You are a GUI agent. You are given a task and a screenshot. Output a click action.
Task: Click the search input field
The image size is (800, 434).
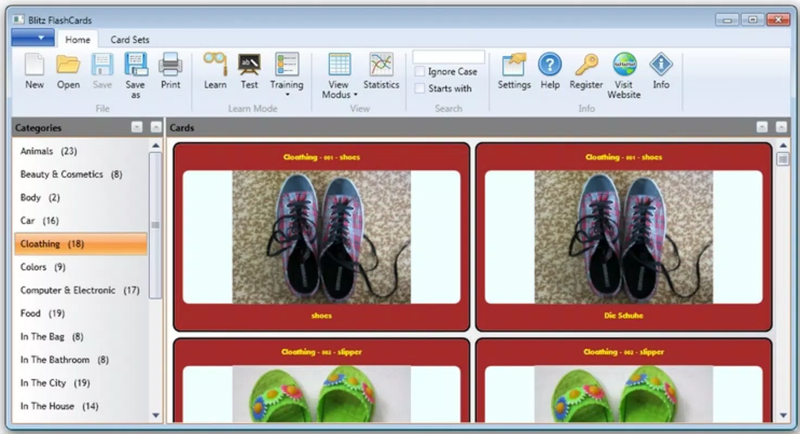(x=449, y=57)
